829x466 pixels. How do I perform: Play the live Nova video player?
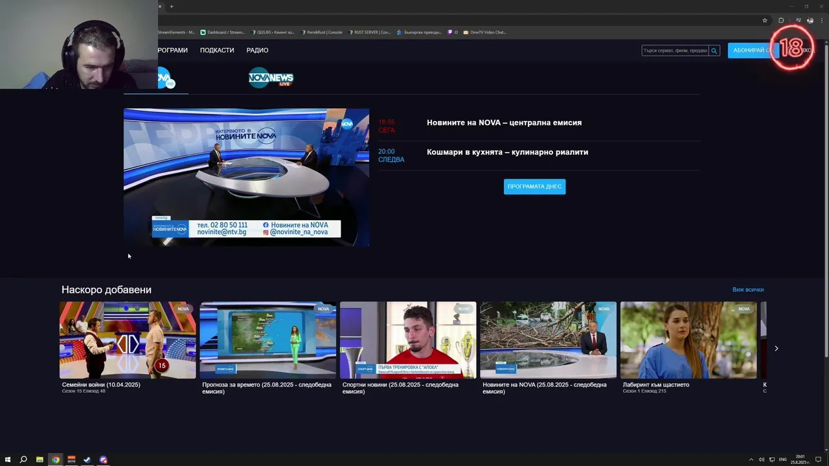(246, 177)
